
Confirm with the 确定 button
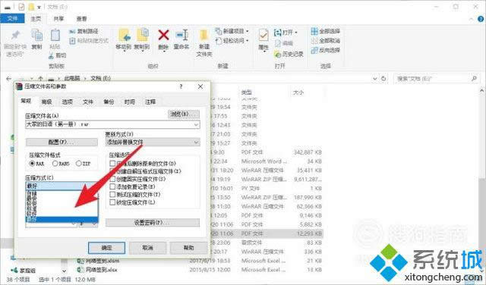click(x=106, y=248)
